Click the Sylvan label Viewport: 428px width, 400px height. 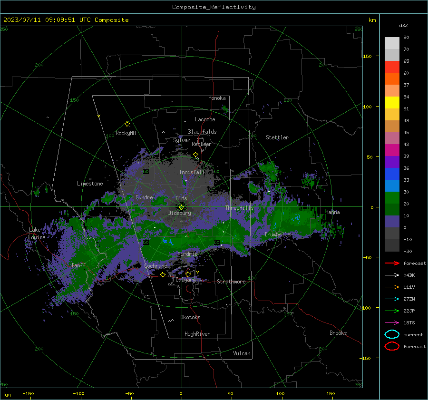tap(182, 140)
